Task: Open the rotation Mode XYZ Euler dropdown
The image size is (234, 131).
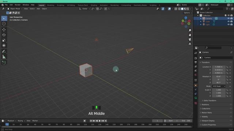Action: click(x=219, y=86)
